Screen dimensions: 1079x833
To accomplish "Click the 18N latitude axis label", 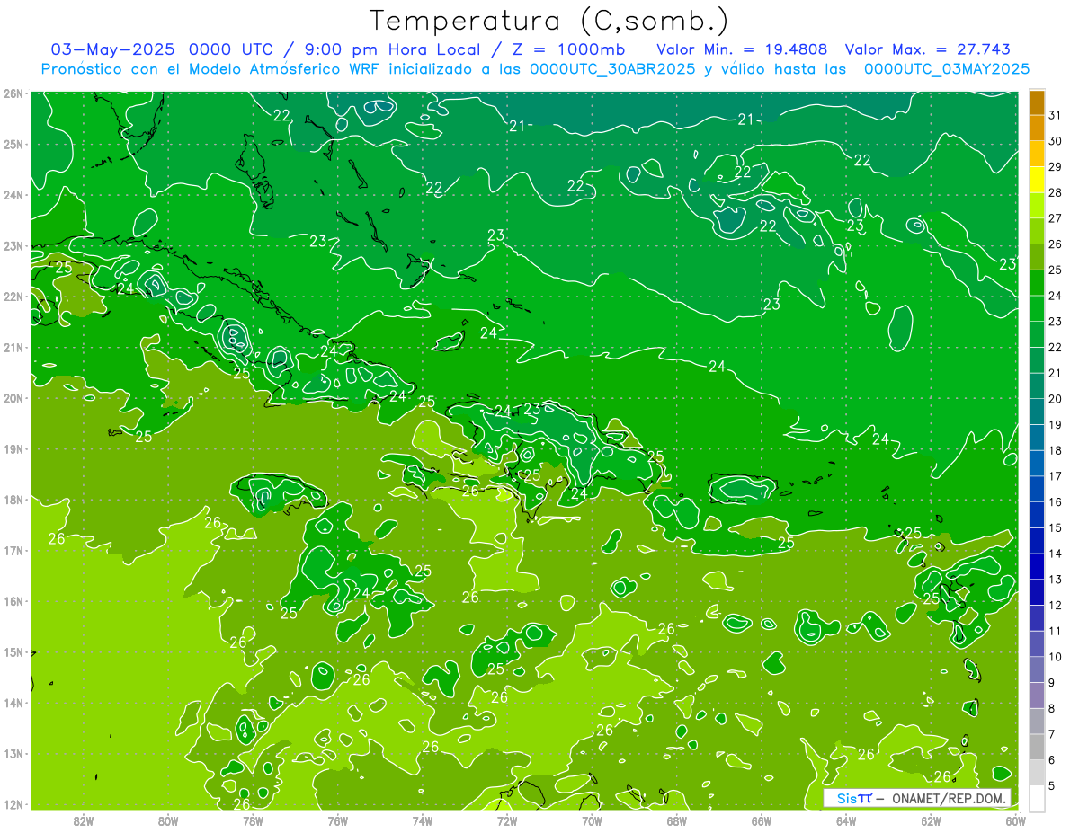I will click(x=13, y=500).
